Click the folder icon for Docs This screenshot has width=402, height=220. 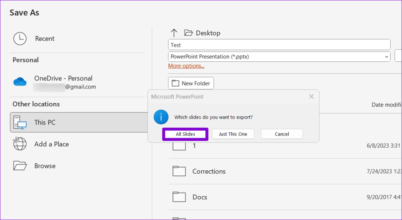tap(179, 197)
